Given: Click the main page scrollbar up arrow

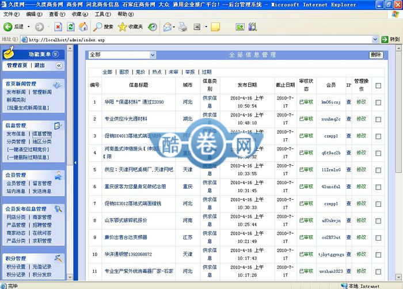Looking at the screenshot, I should [x=398, y=48].
